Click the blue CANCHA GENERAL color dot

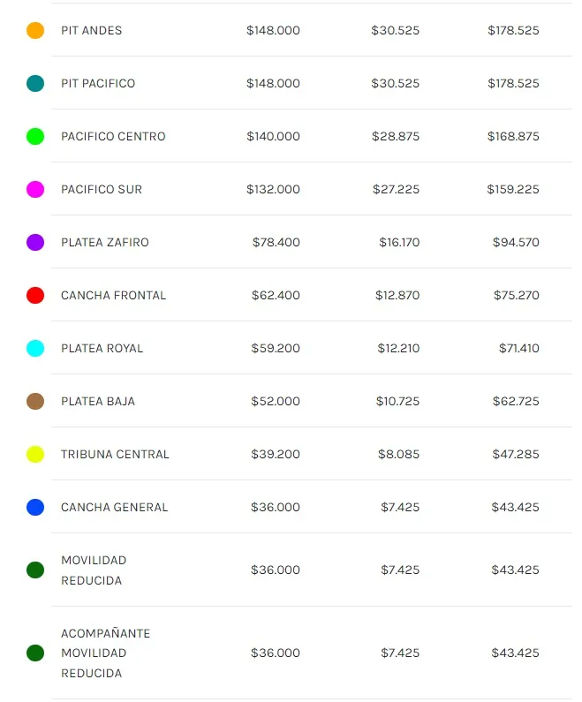tap(35, 508)
